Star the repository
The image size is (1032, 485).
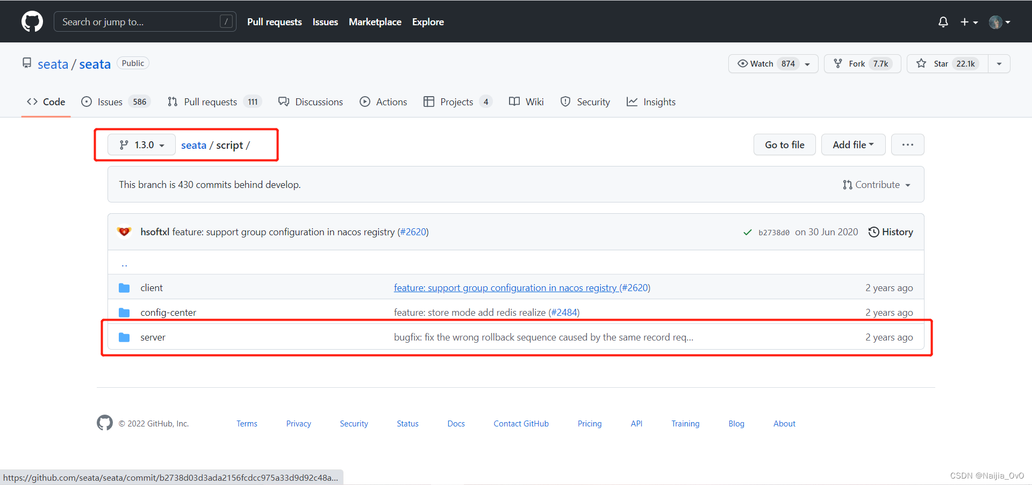coord(947,63)
